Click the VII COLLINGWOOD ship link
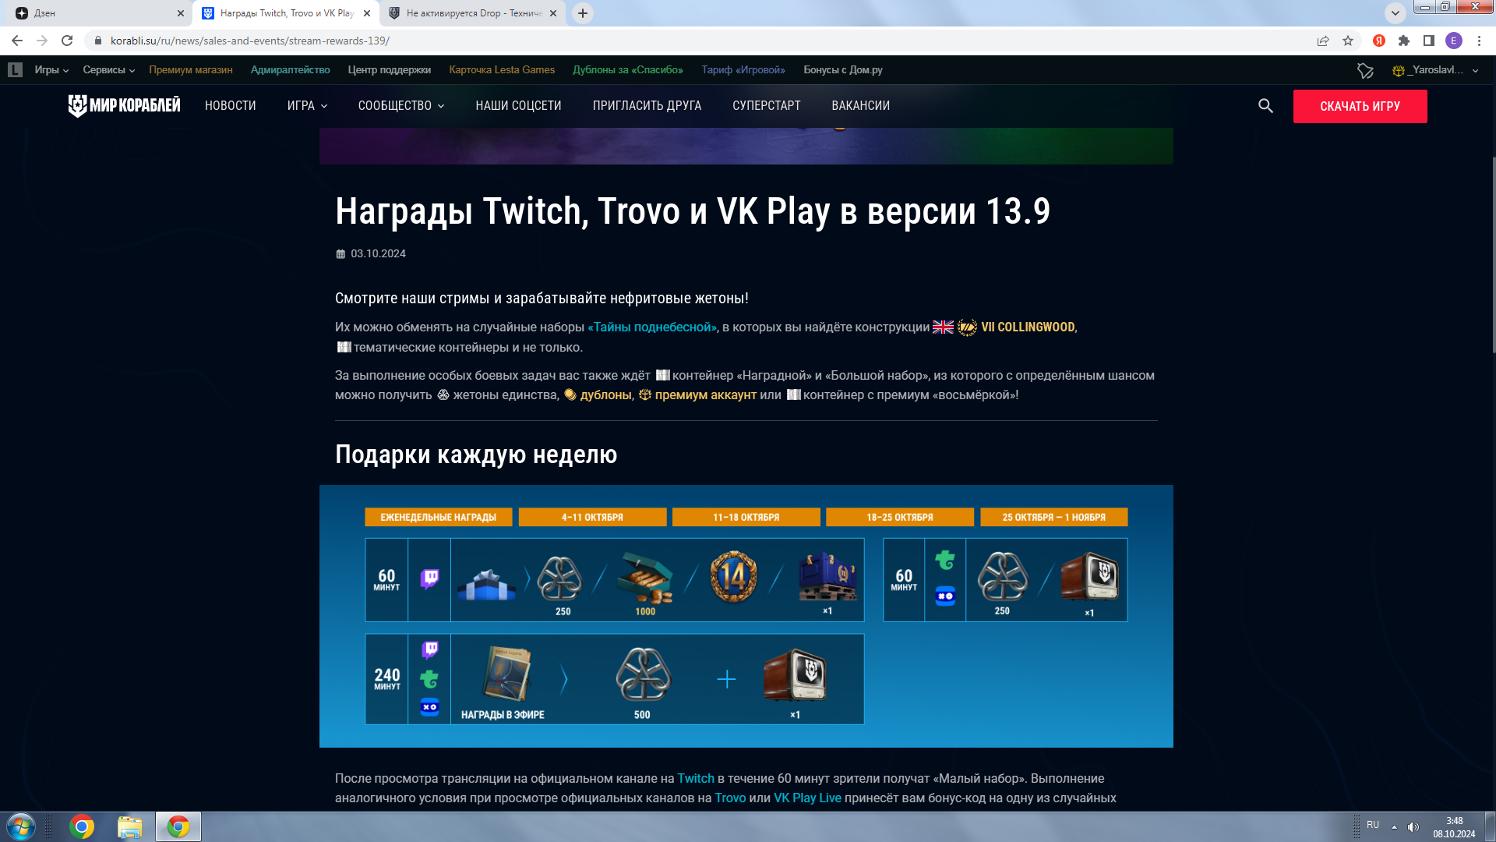 click(x=1028, y=327)
